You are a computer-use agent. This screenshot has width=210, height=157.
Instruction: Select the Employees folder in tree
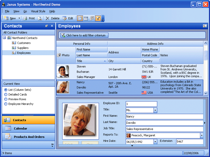click(24, 53)
